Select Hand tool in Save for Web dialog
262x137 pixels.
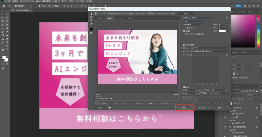[x=91, y=14]
